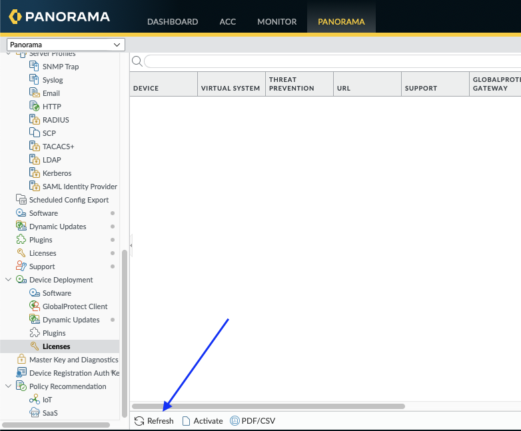This screenshot has height=431, width=521.
Task: Click the Kerberos profile icon
Action: [x=34, y=173]
